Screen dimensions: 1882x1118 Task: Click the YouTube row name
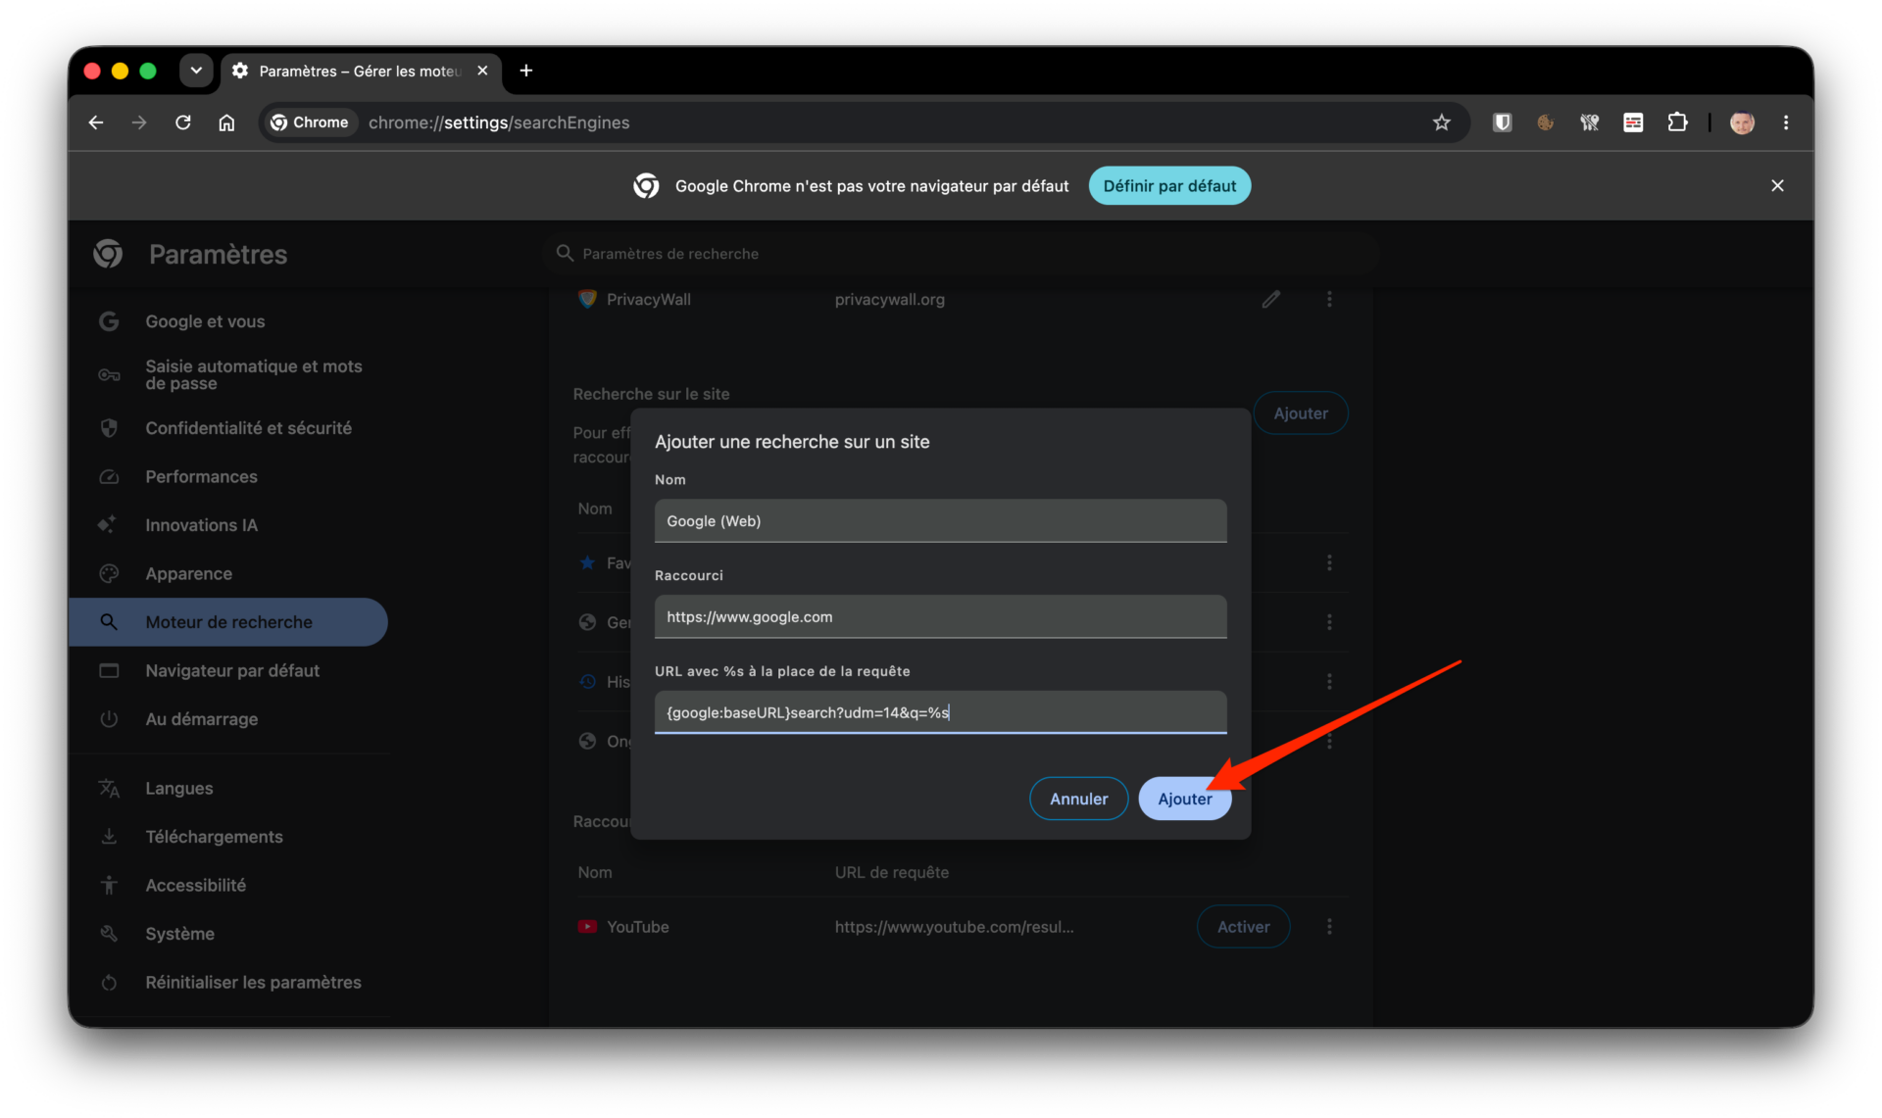637,927
